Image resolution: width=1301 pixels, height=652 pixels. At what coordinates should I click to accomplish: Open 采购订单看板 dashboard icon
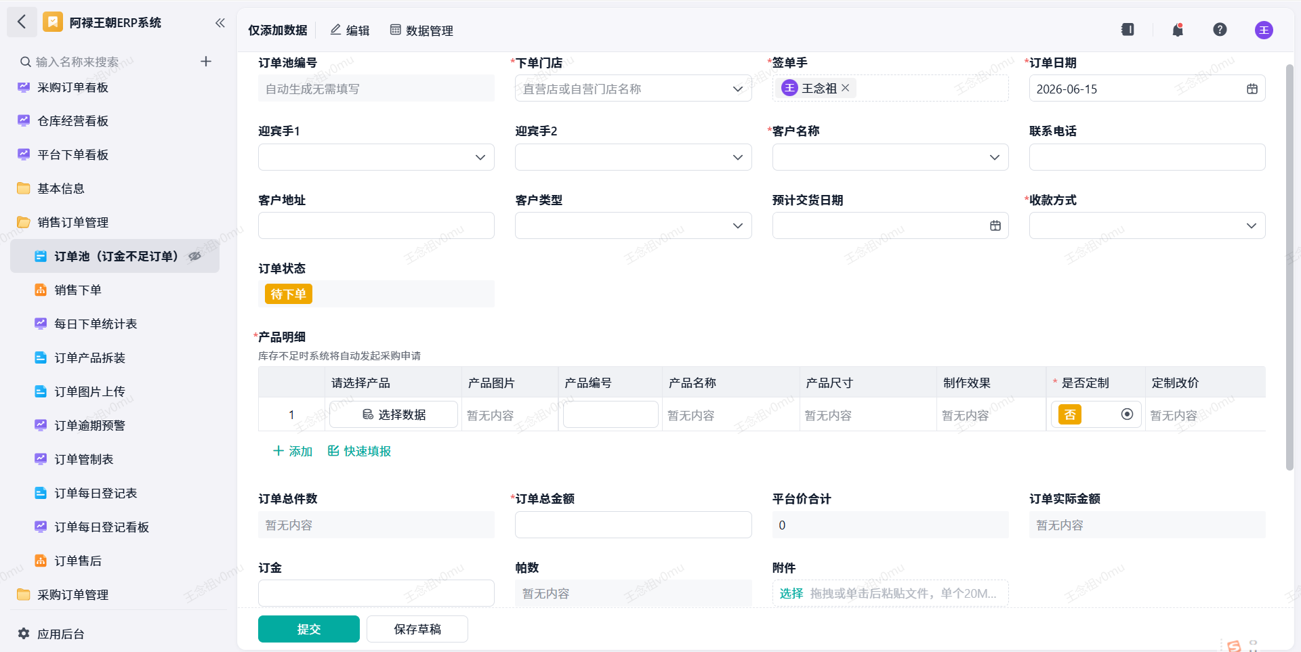24,87
